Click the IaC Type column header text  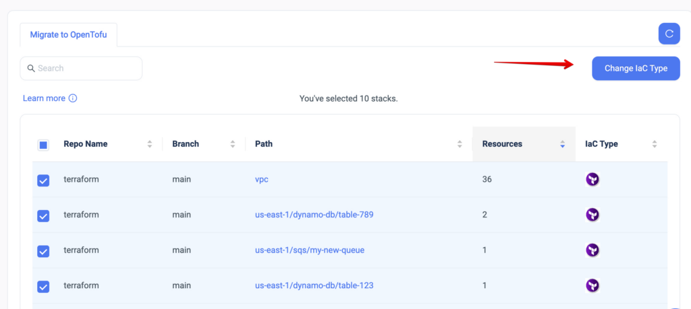(x=601, y=144)
